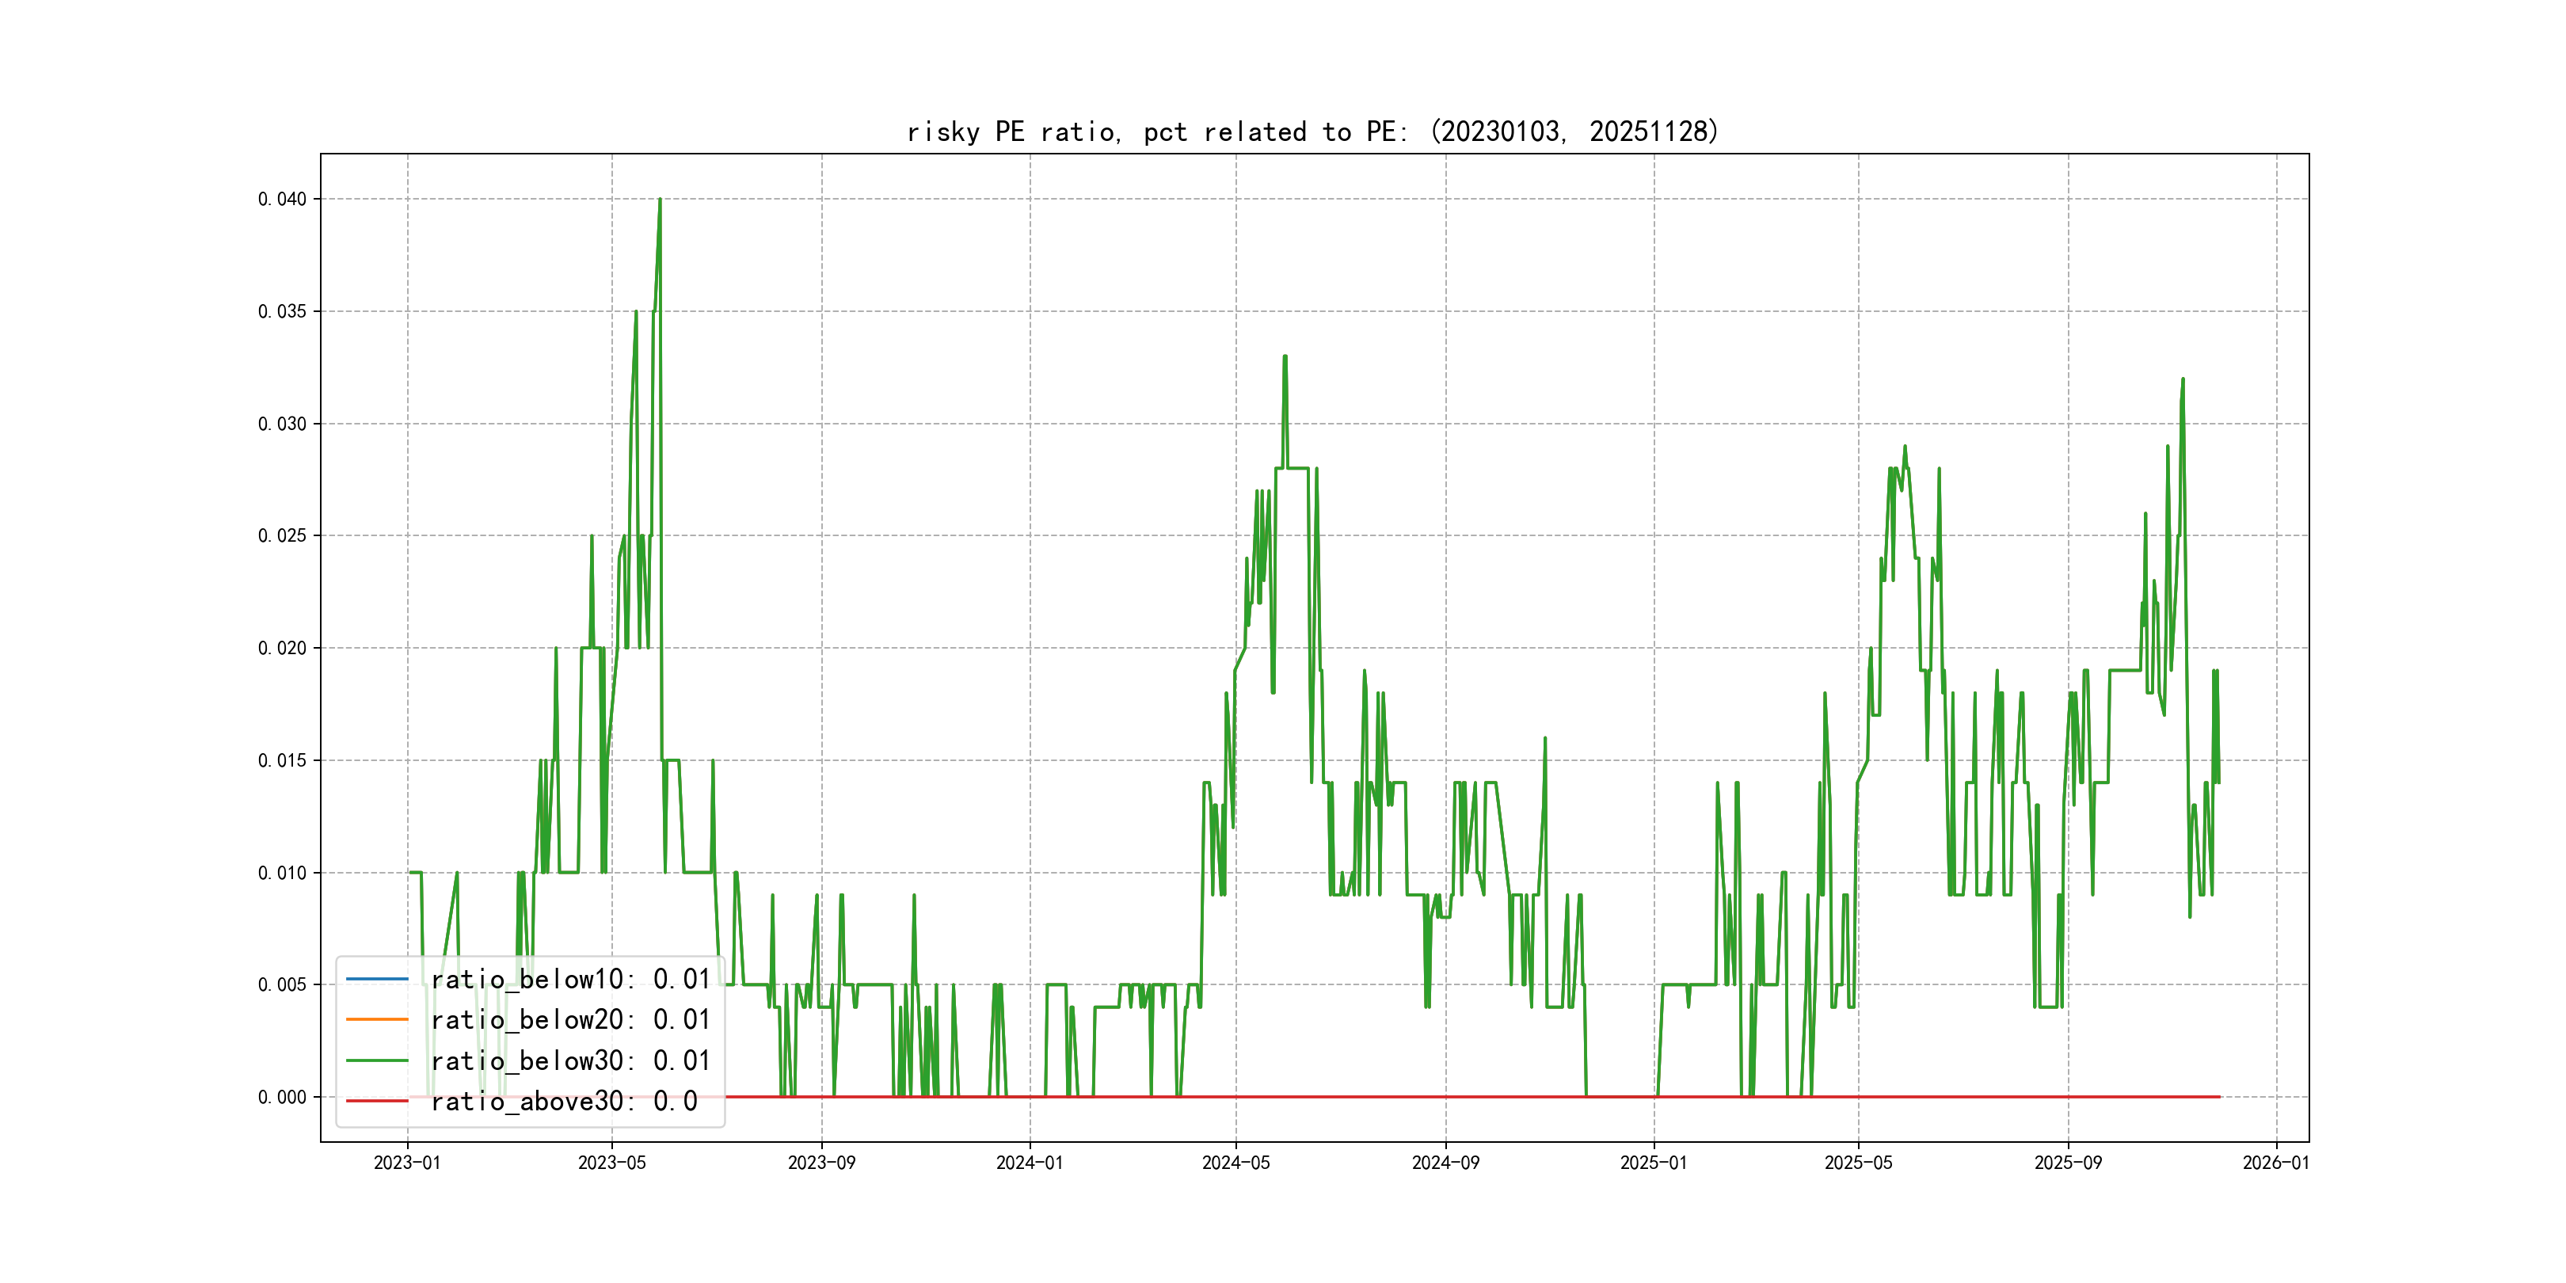Viewport: 2566px width, 1283px height.
Task: Click the ratio_below30: 0.01 legend label
Action: pyautogui.click(x=569, y=1061)
